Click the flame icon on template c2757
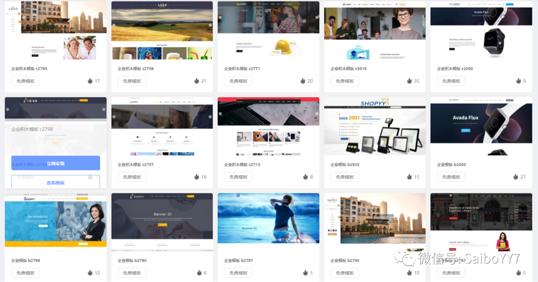 coord(197,177)
